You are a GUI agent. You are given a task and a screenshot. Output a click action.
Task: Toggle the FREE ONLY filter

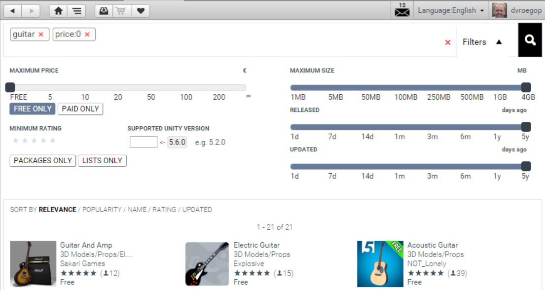[x=33, y=109]
